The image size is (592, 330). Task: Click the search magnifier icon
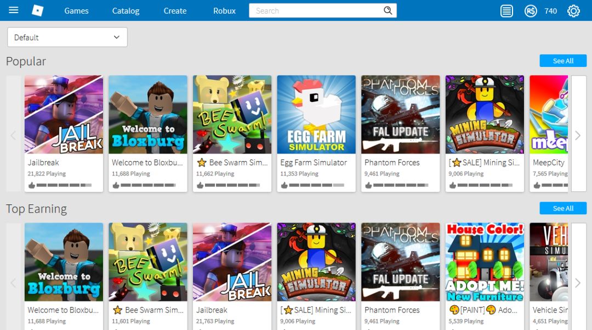click(388, 10)
